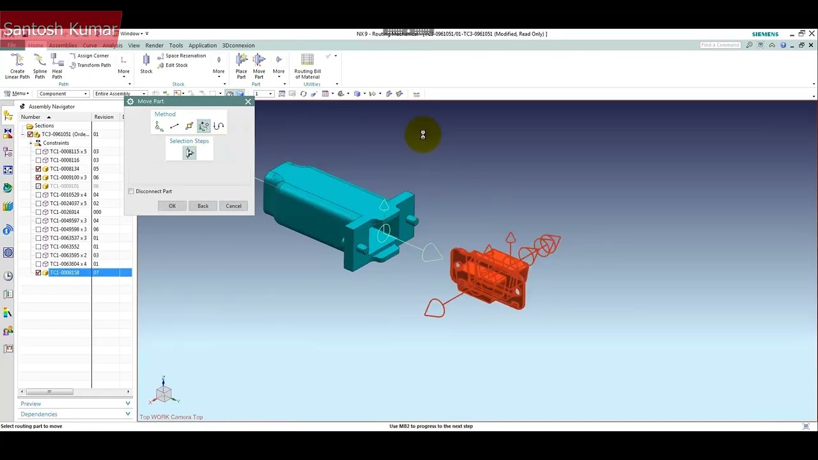The image size is (818, 460).
Task: Switch to the View tab
Action: (x=134, y=45)
